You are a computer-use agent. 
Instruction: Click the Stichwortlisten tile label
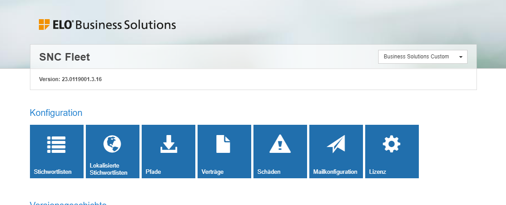53,172
